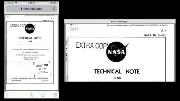
Task: Tap 'WASHINGTON' at the phone page bottom
Action: 16,81
